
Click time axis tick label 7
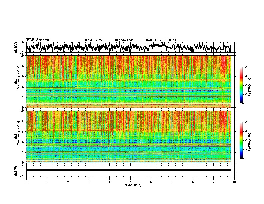click(172, 182)
